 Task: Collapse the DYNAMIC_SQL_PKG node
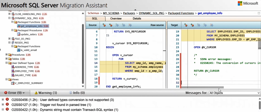point(9,18)
